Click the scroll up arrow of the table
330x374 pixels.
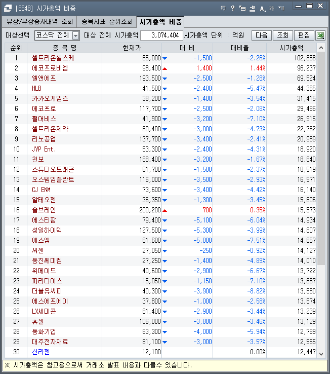coord(321,48)
